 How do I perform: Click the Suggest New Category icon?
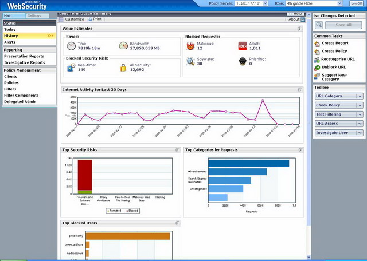(317, 76)
